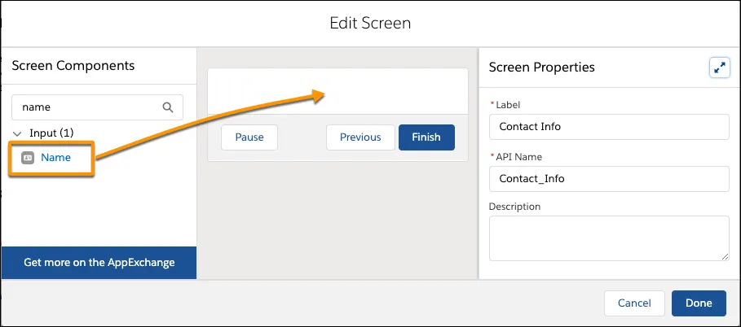Collapse the Input (1) section chevron
The height and width of the screenshot is (327, 741).
click(x=18, y=133)
